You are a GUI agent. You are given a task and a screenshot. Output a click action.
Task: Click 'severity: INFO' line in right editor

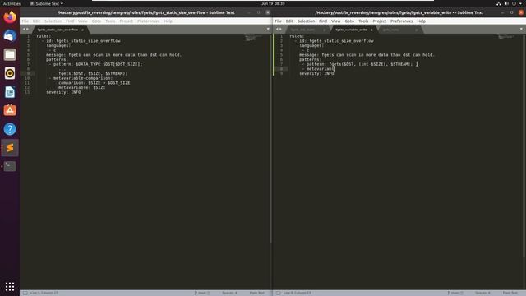(x=316, y=73)
